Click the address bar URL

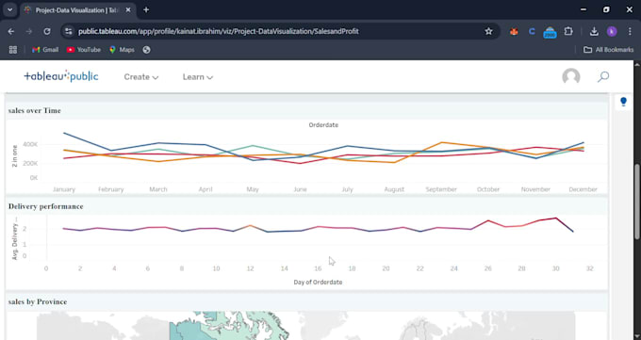tap(219, 31)
